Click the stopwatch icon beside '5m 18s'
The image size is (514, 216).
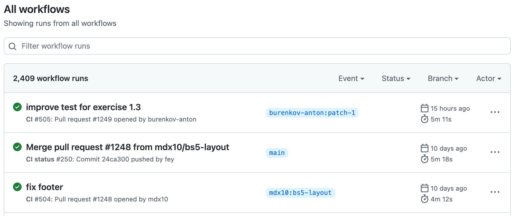pyautogui.click(x=425, y=159)
